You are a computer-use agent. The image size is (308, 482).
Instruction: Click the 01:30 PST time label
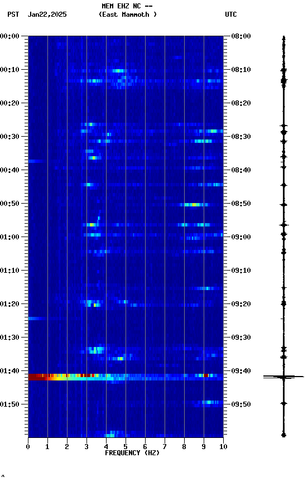tap(9, 338)
